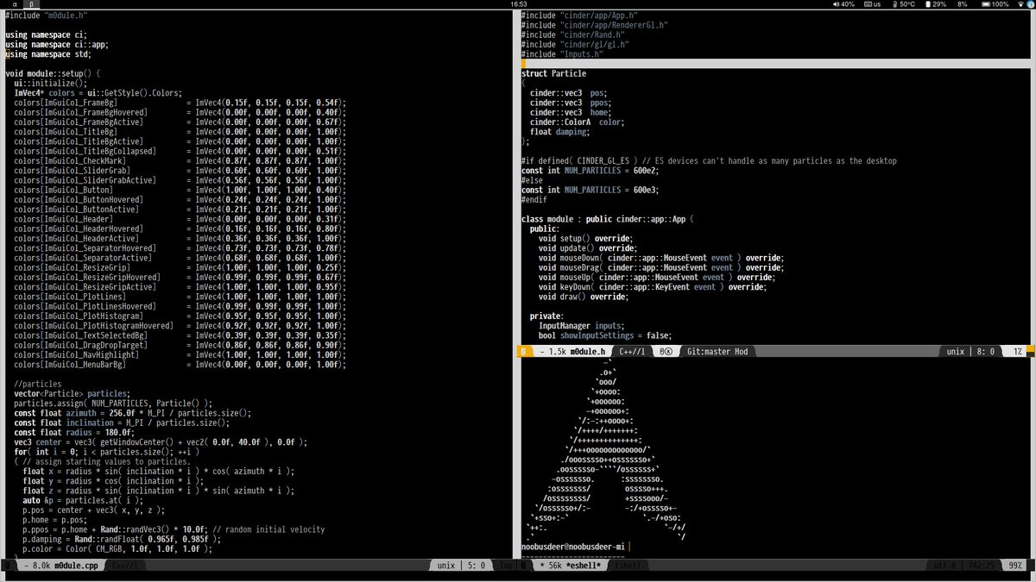Screen dimensions: 1036x582
Task: Click the eshell prompt noobusdeer@noobusdeer-mi
Action: pyautogui.click(x=575, y=546)
